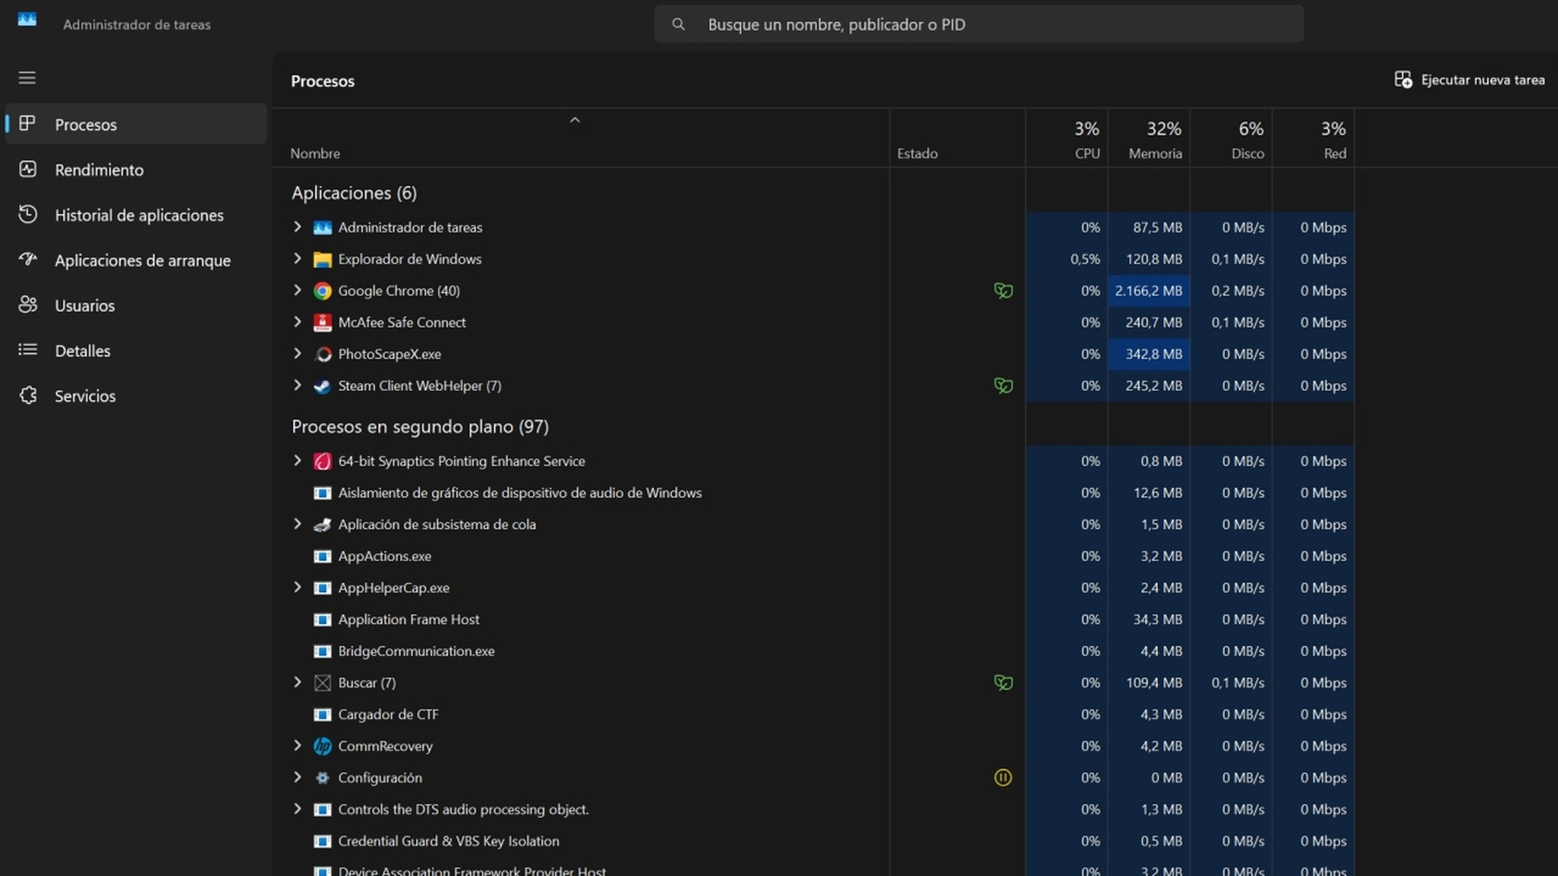Open the Servicios page
Image resolution: width=1558 pixels, height=876 pixels.
[x=136, y=396]
